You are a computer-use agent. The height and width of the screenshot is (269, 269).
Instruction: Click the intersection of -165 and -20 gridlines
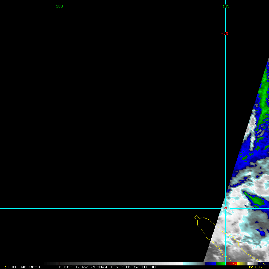pos(225,208)
